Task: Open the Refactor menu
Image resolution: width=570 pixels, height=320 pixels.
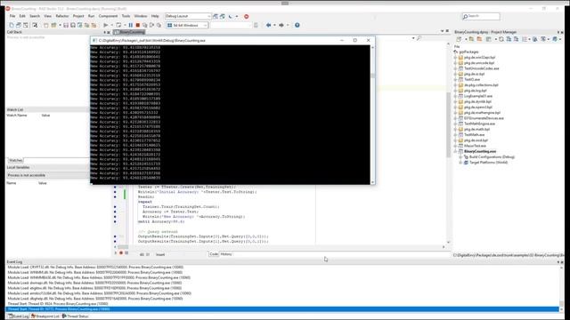Action: point(62,16)
